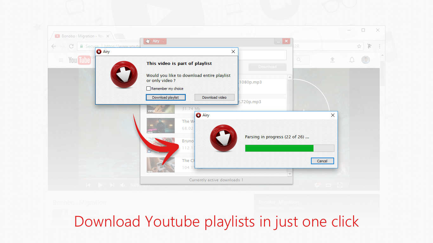Enter fullscreen using the player fullscreen icon

(x=340, y=185)
